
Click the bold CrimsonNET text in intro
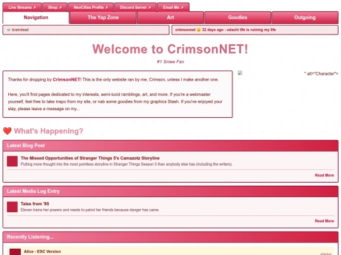coord(66,79)
